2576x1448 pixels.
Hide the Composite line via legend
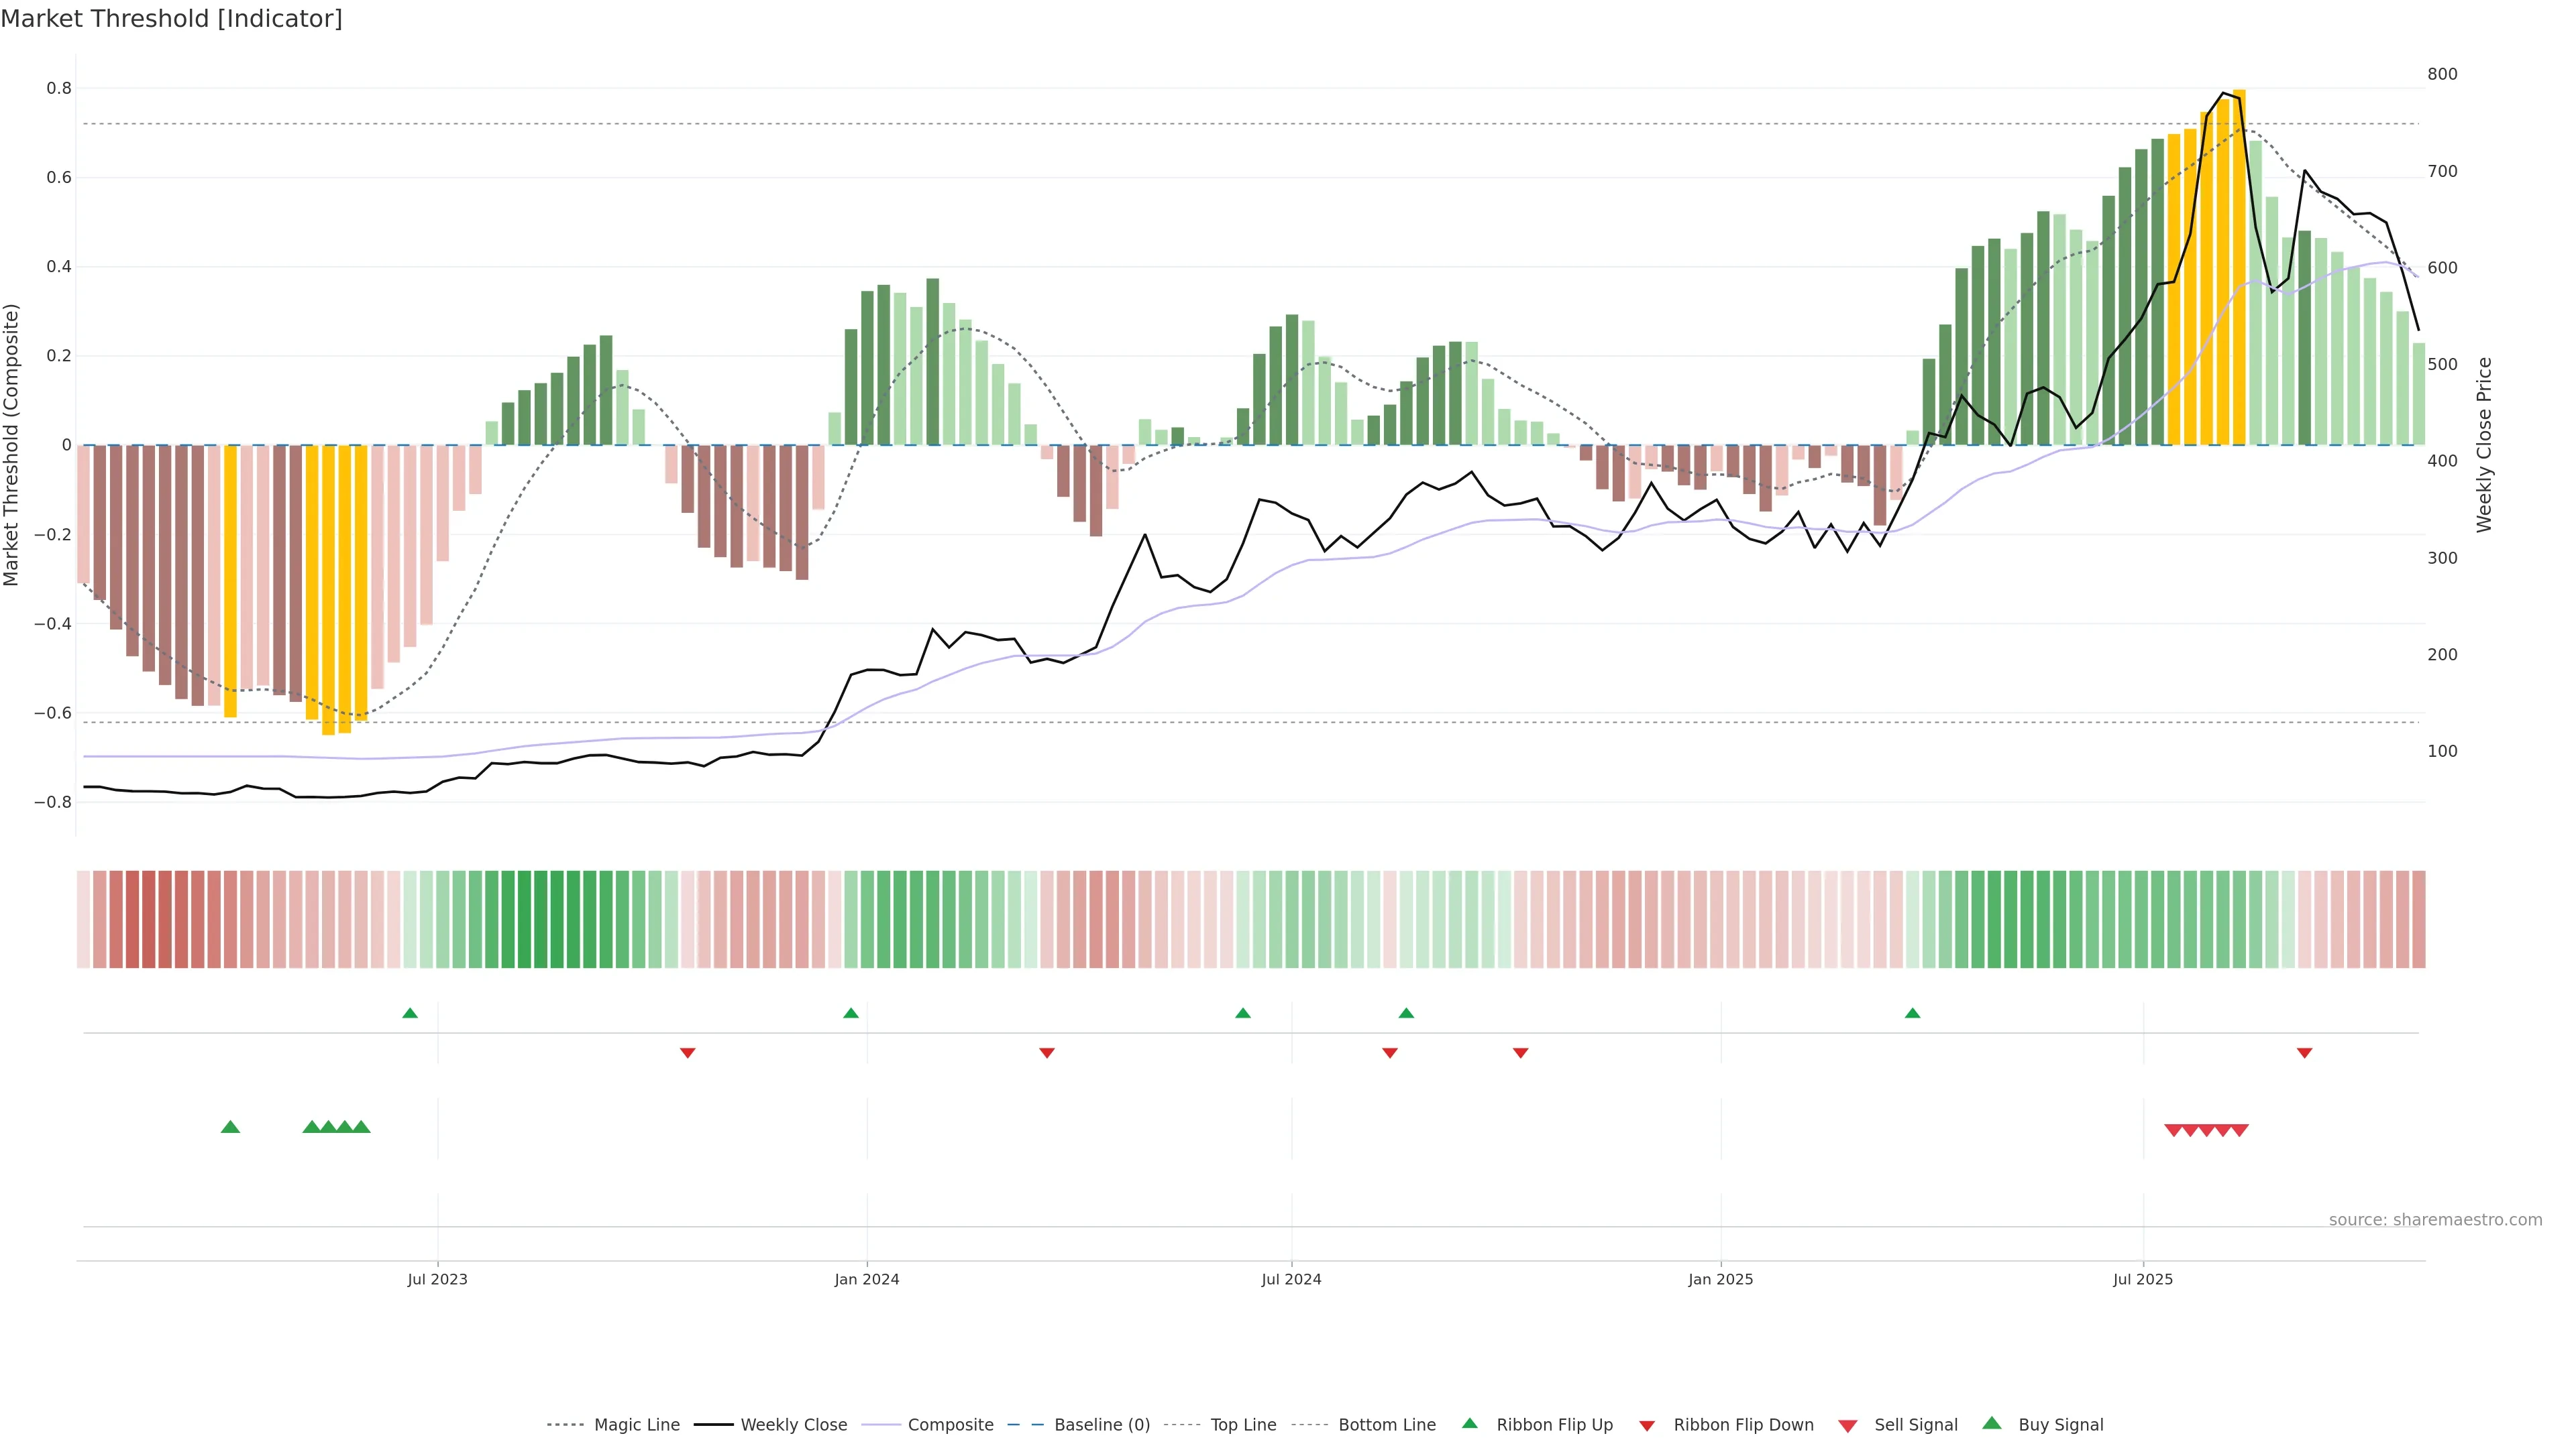(x=950, y=1425)
